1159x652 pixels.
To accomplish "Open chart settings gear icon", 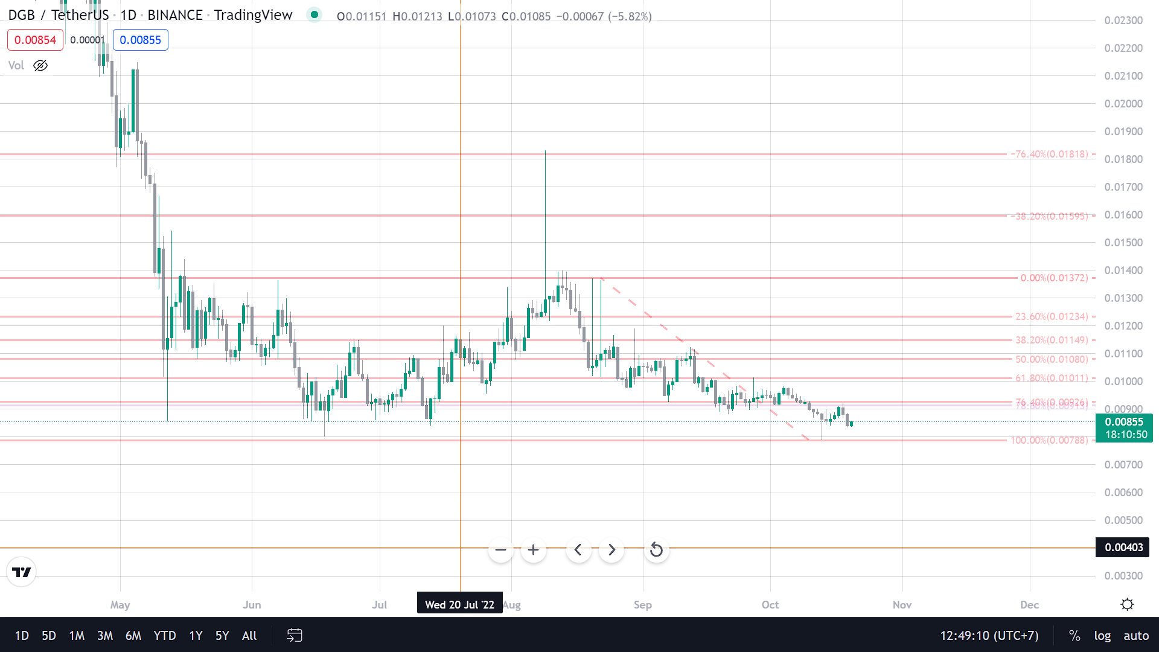I will click(1127, 604).
